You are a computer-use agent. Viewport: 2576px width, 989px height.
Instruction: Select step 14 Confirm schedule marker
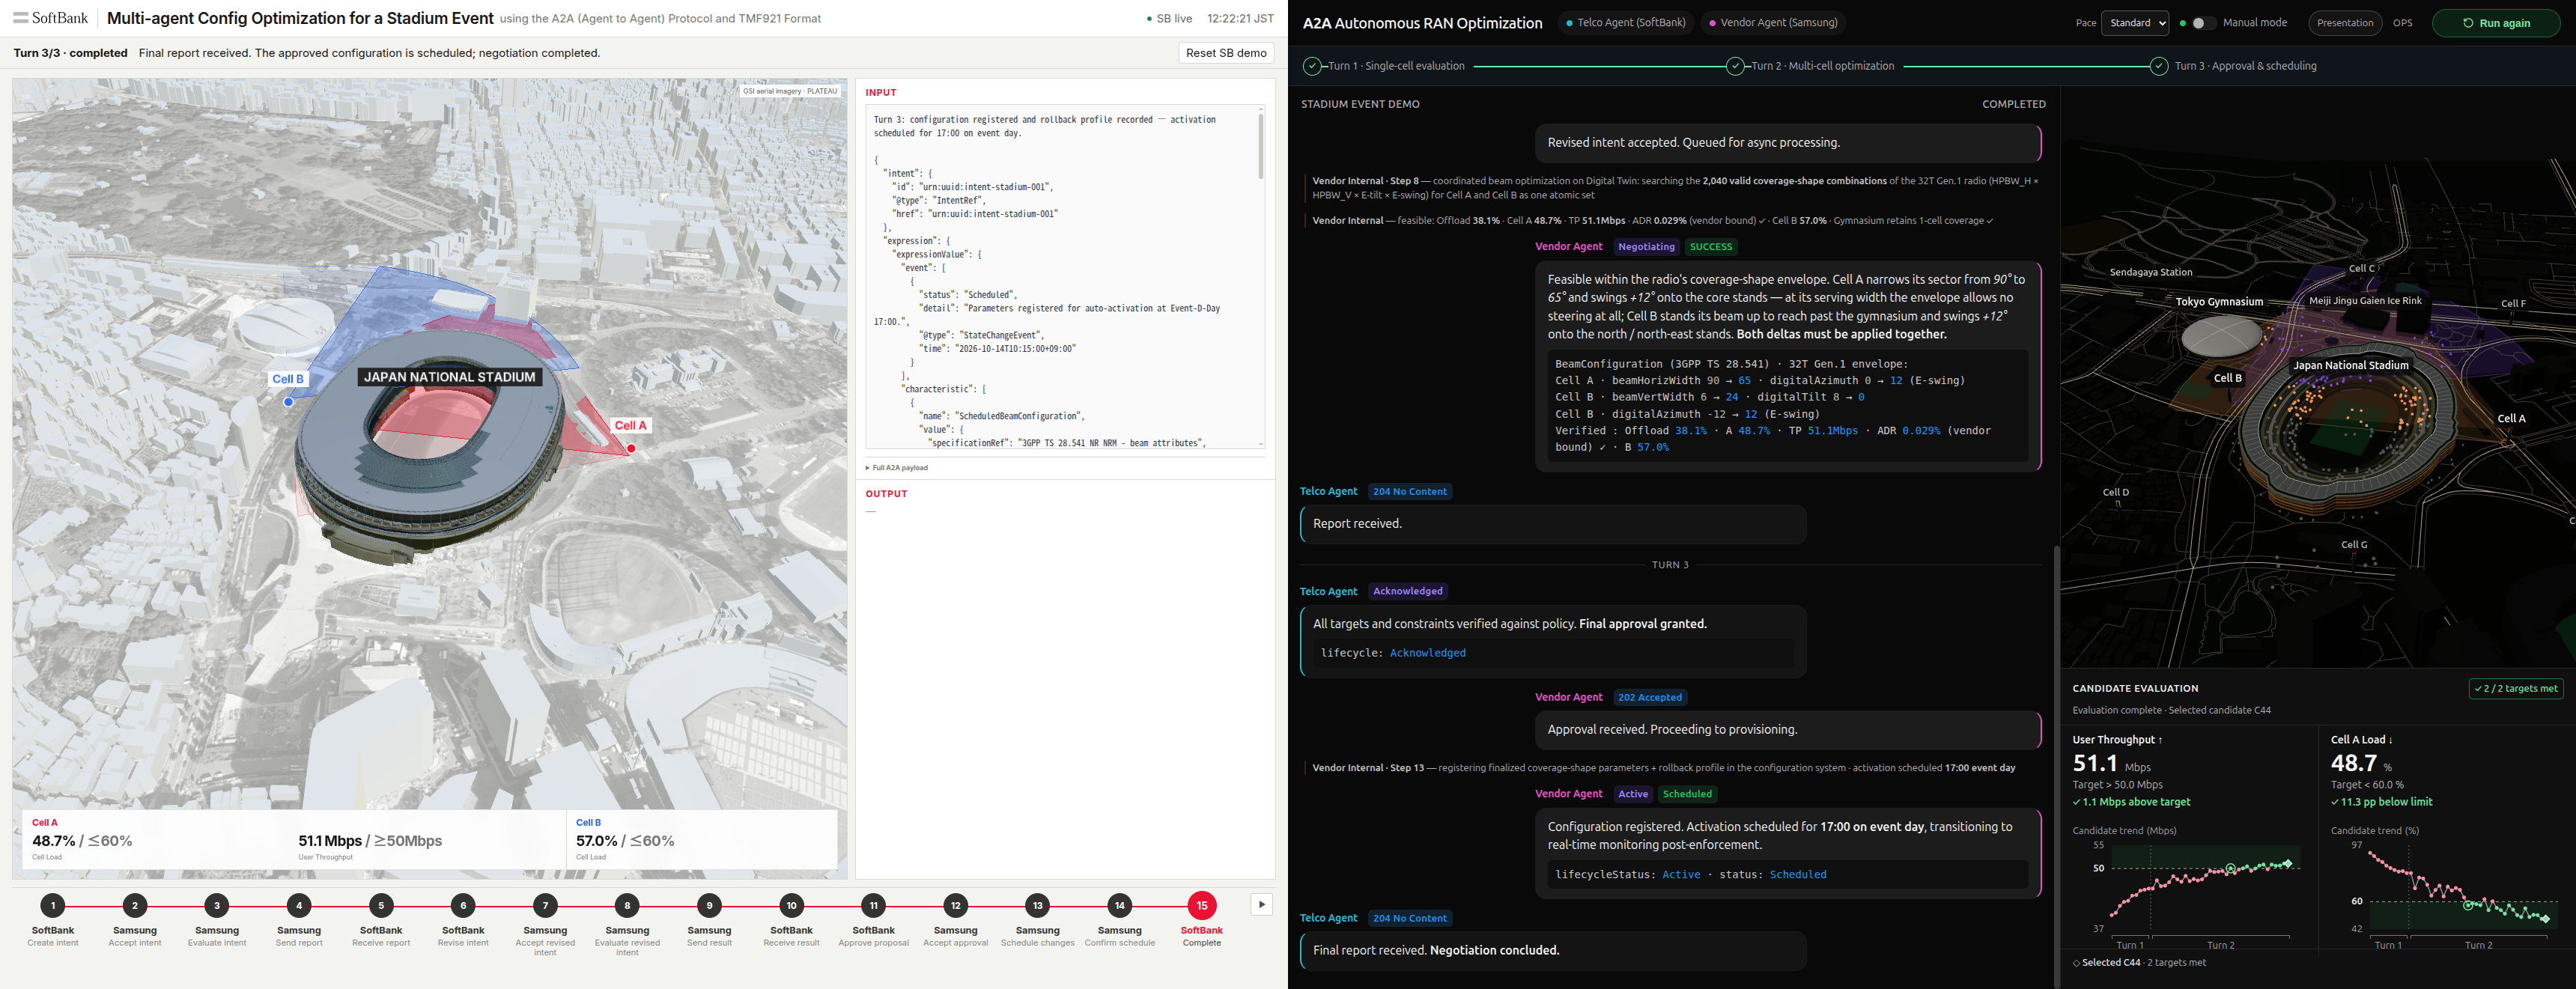pyautogui.click(x=1119, y=906)
